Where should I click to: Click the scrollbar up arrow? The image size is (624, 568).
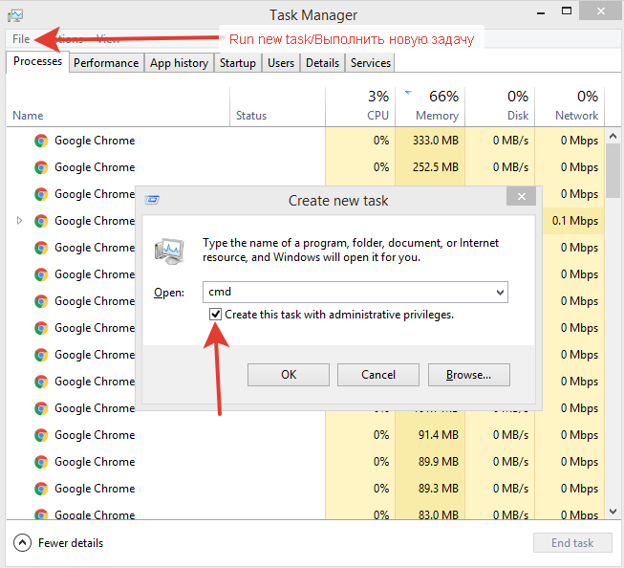coord(613,136)
